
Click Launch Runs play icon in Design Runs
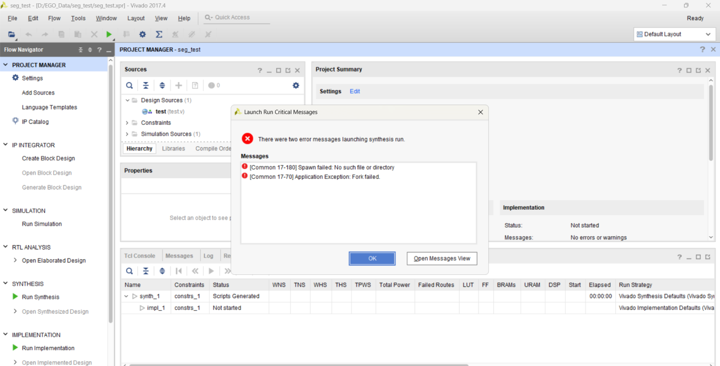(x=211, y=271)
